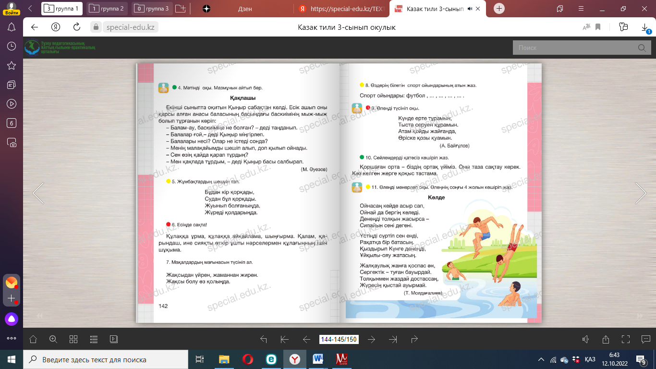The height and width of the screenshot is (369, 656).
Task: Show hidden system tray icons
Action: pos(541,359)
